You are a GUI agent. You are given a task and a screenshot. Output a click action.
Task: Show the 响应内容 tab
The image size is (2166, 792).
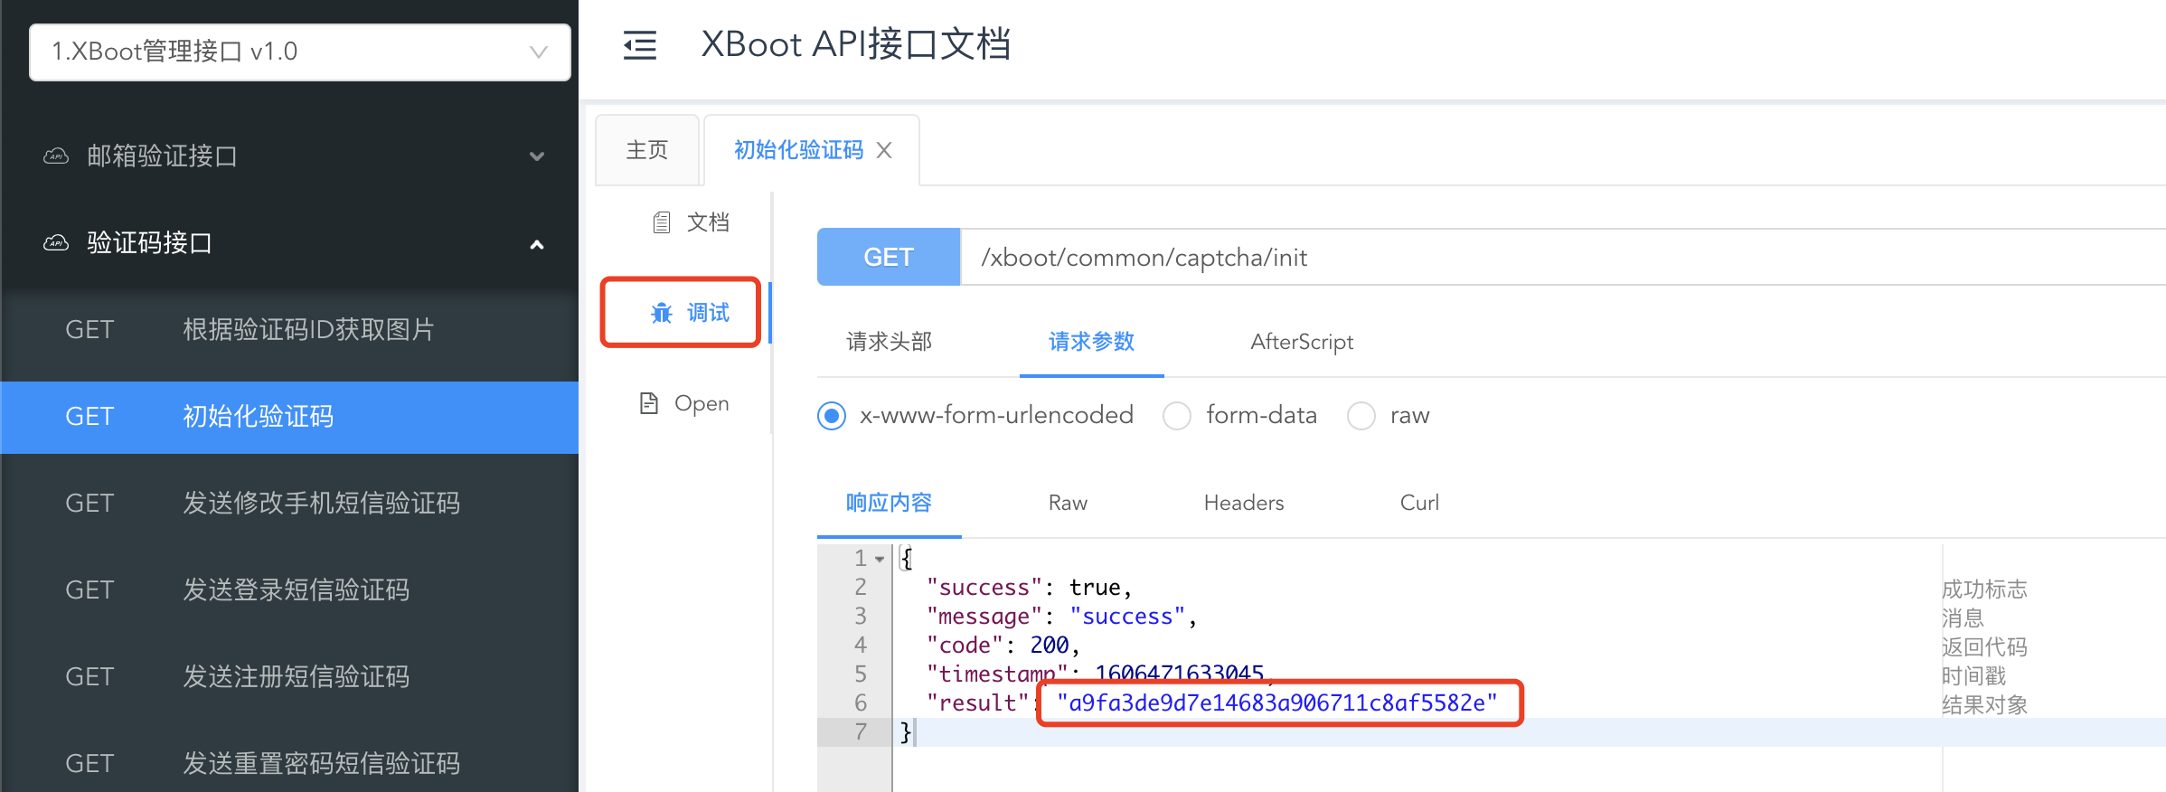click(890, 503)
